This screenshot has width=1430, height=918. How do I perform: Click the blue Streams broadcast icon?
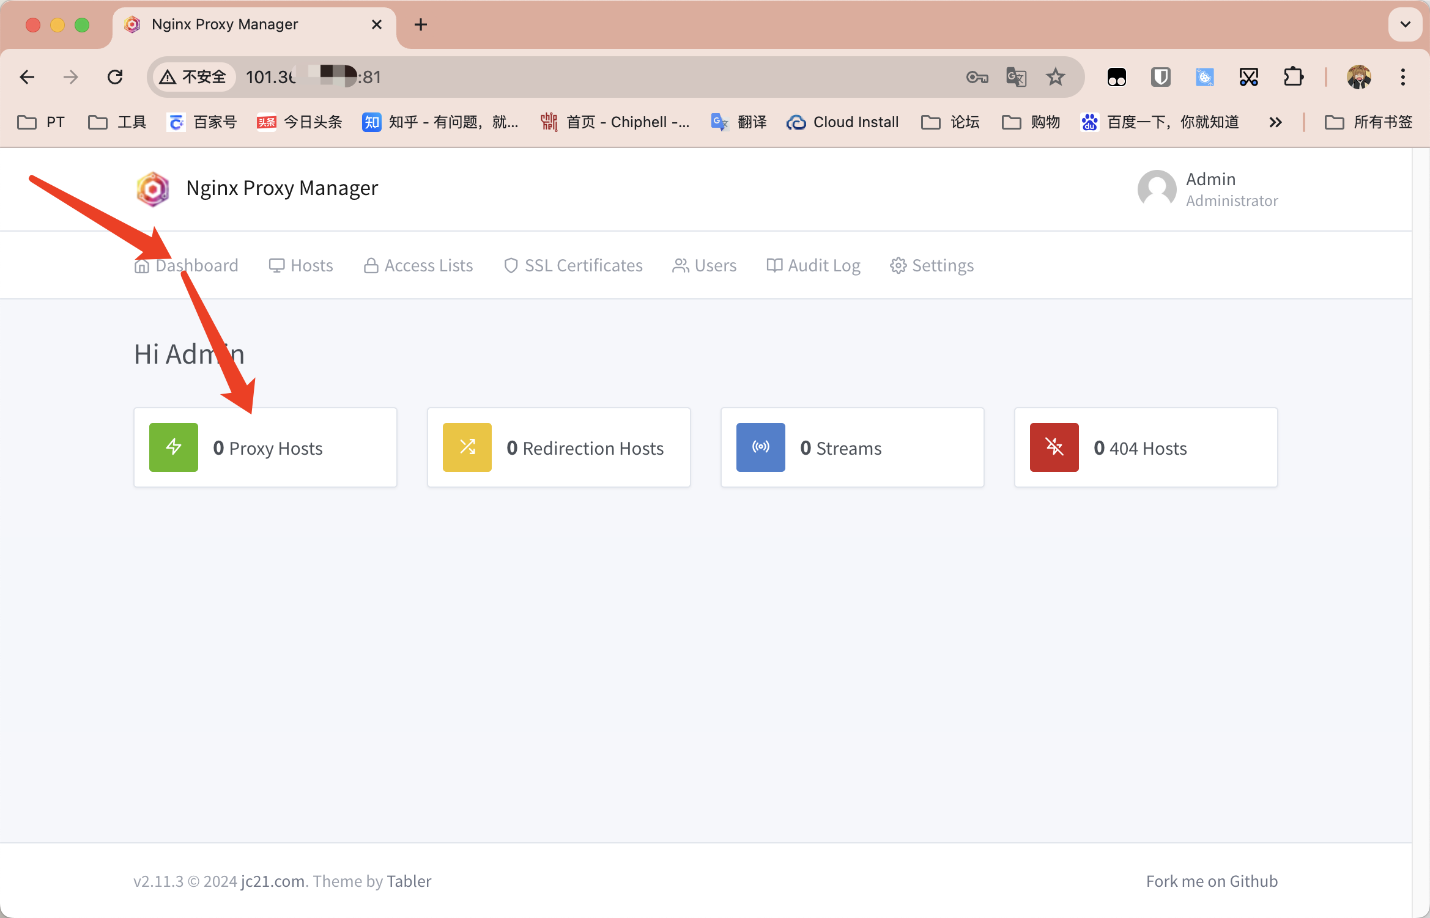pos(761,447)
